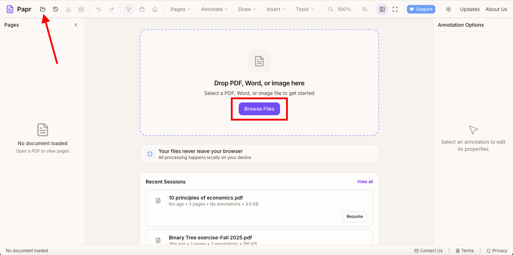Click the download document icon
Image resolution: width=513 pixels, height=255 pixels.
(68, 9)
